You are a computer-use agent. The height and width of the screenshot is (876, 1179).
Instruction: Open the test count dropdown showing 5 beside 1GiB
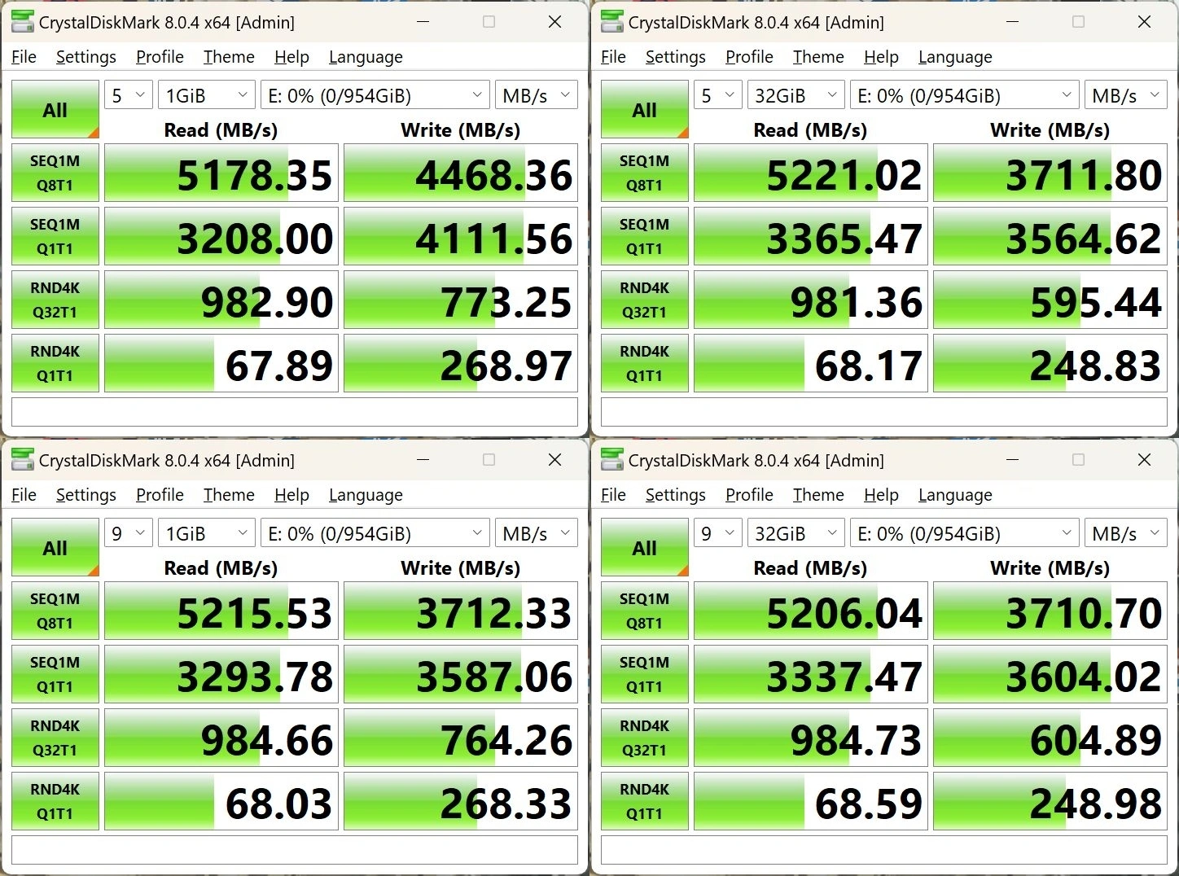tap(129, 95)
